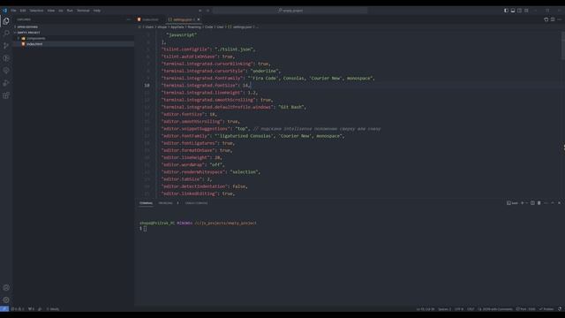Open the Edit menu
The height and width of the screenshot is (318, 565).
click(23, 11)
